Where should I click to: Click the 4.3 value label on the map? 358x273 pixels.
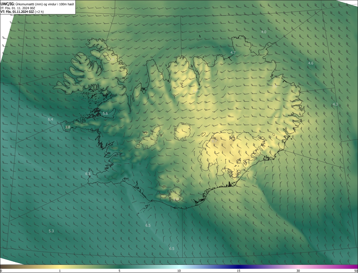coord(335,104)
